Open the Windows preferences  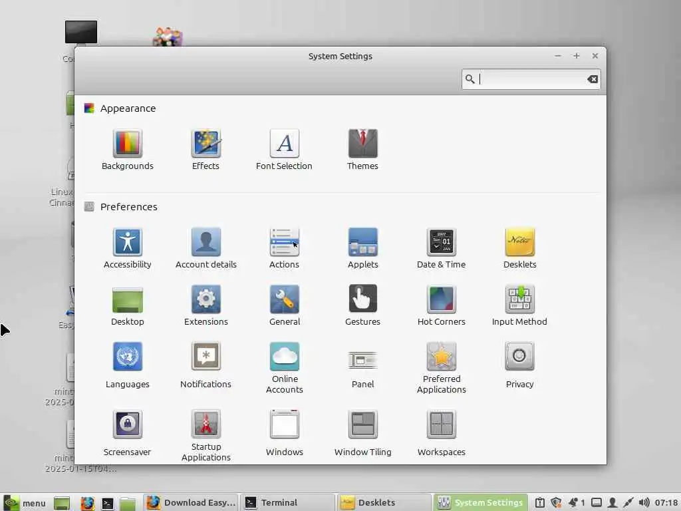coord(285,433)
